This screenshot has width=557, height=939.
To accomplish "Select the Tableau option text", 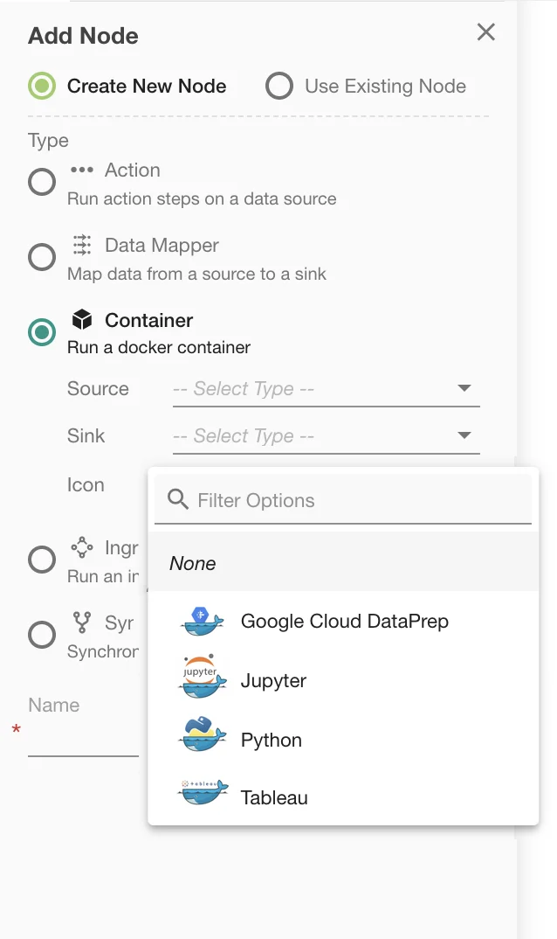I will tap(274, 797).
